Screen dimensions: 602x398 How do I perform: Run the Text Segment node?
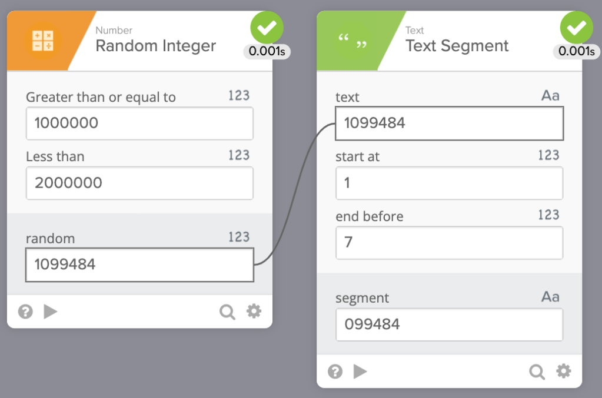tap(360, 372)
